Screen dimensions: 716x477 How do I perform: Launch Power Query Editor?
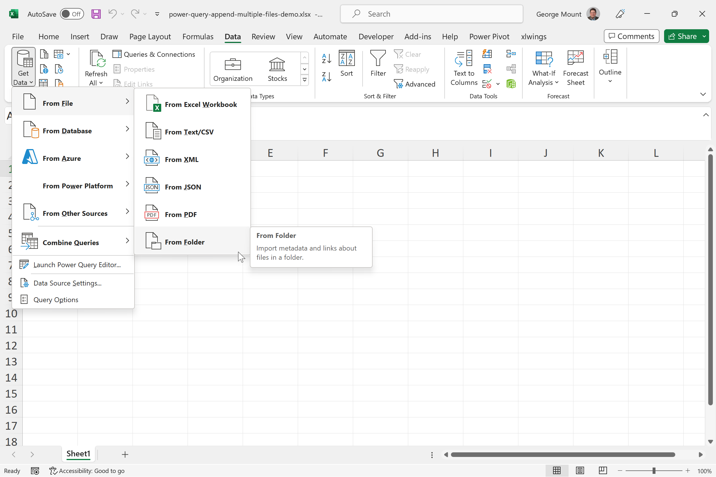(x=77, y=265)
